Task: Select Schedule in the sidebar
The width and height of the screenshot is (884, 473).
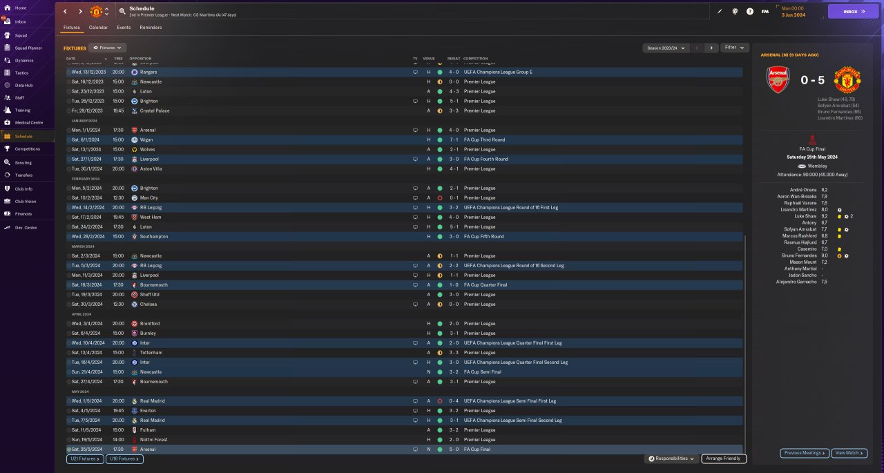Action: (x=26, y=136)
